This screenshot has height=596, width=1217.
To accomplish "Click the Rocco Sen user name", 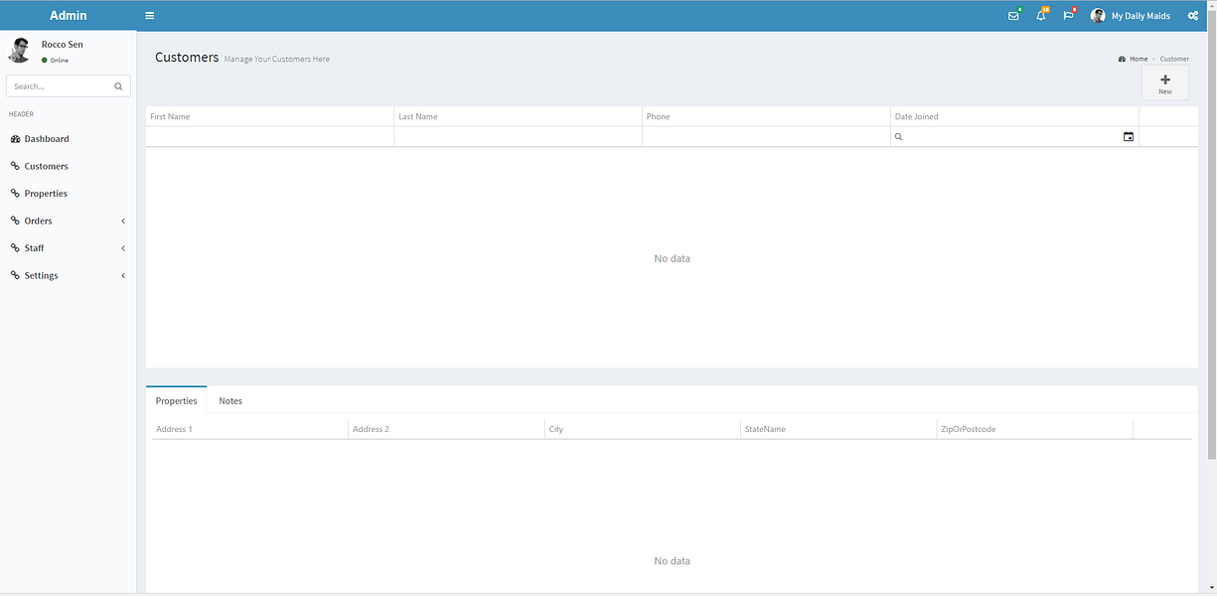I will click(63, 45).
